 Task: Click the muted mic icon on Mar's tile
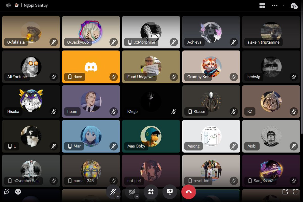[x=114, y=146]
